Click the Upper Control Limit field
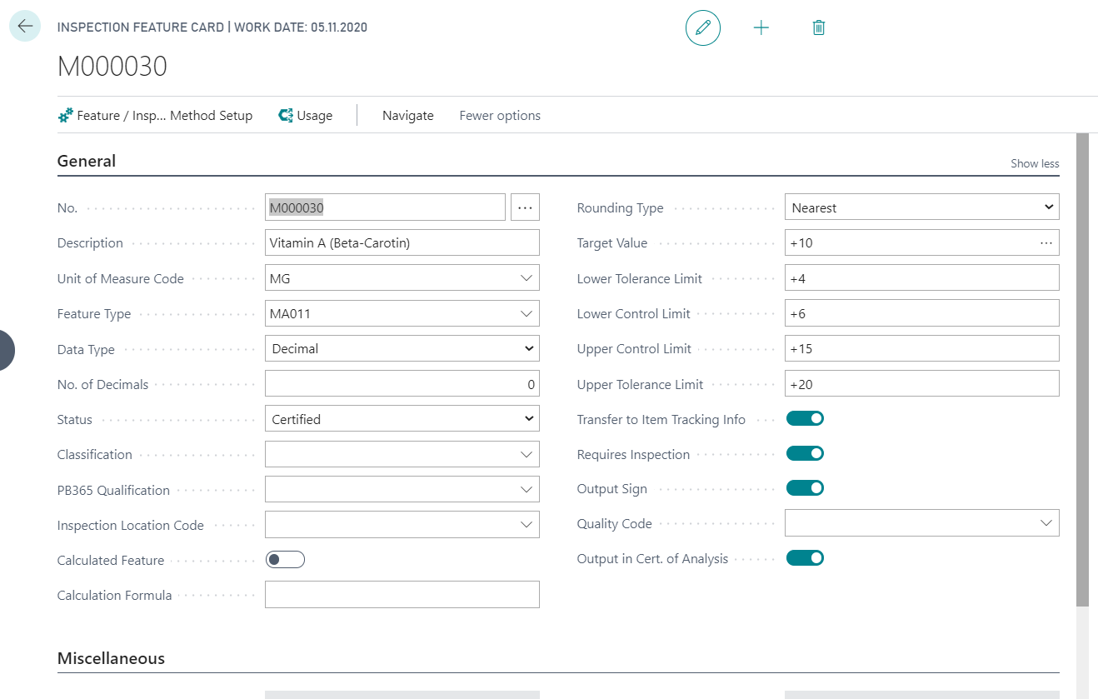This screenshot has width=1098, height=699. point(922,348)
